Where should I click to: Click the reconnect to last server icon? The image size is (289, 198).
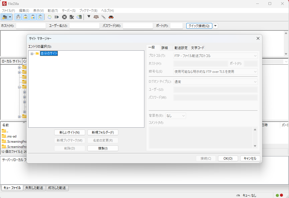pyautogui.click(x=79, y=17)
